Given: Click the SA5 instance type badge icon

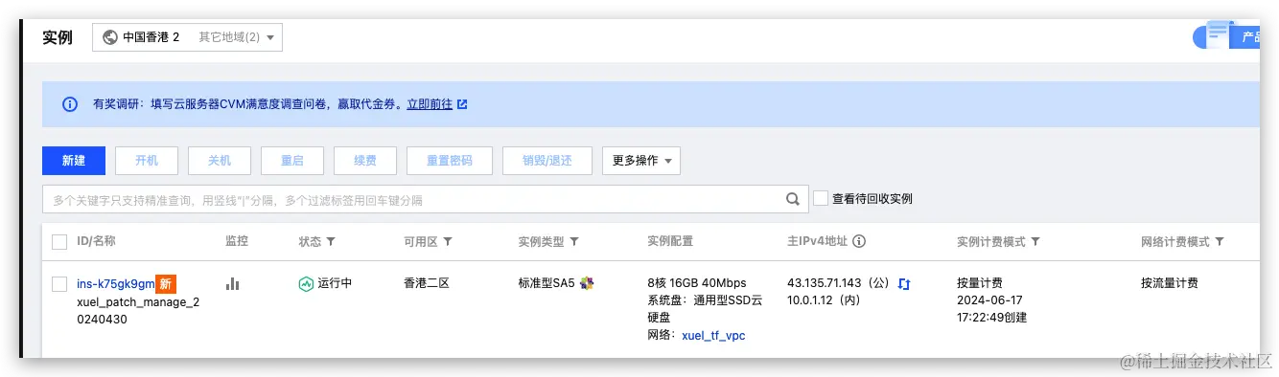Looking at the screenshot, I should [x=587, y=283].
